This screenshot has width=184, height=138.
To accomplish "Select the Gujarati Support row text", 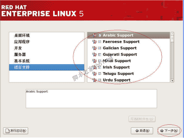I will 120,55.
